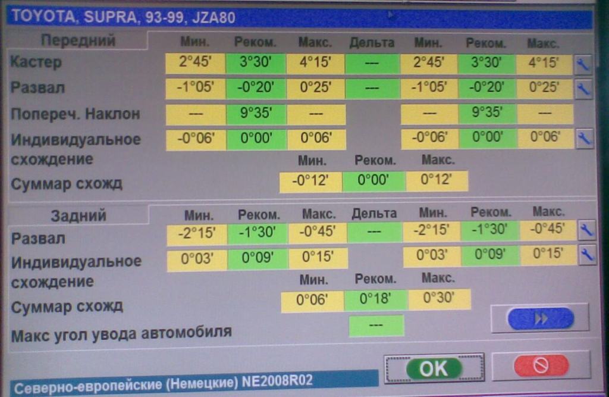609x397 pixels.
Task: Open wrench adjustment for front Индивидуальное схождение
Action: tap(584, 139)
